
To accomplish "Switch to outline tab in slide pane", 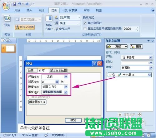I will point(8,41).
